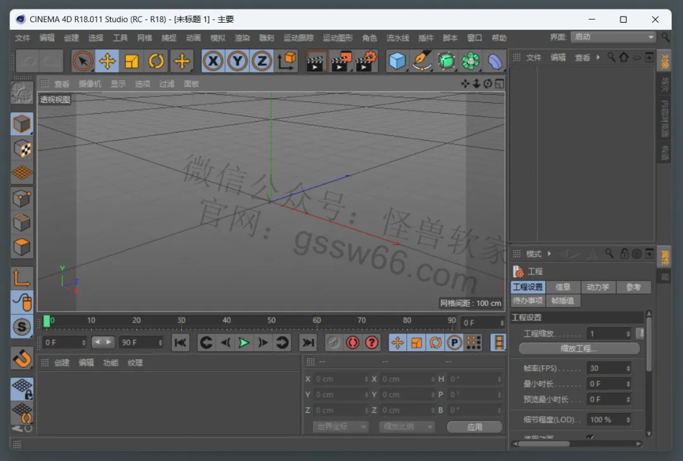Open the Pen spline tool
This screenshot has width=683, height=461.
(422, 61)
